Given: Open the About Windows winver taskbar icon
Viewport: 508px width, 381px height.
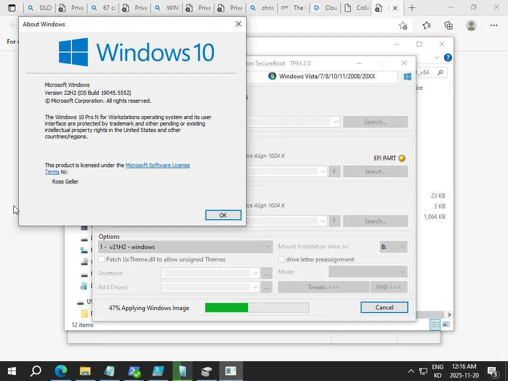Looking at the screenshot, I should (231, 371).
